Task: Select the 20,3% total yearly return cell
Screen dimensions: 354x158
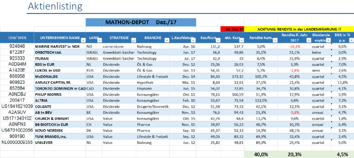Action: pyautogui.click(x=295, y=155)
